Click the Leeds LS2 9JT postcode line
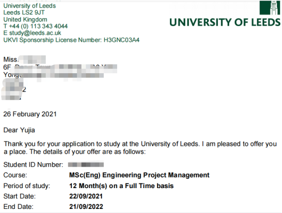Screen dimensions: 282x213 click(x=24, y=13)
